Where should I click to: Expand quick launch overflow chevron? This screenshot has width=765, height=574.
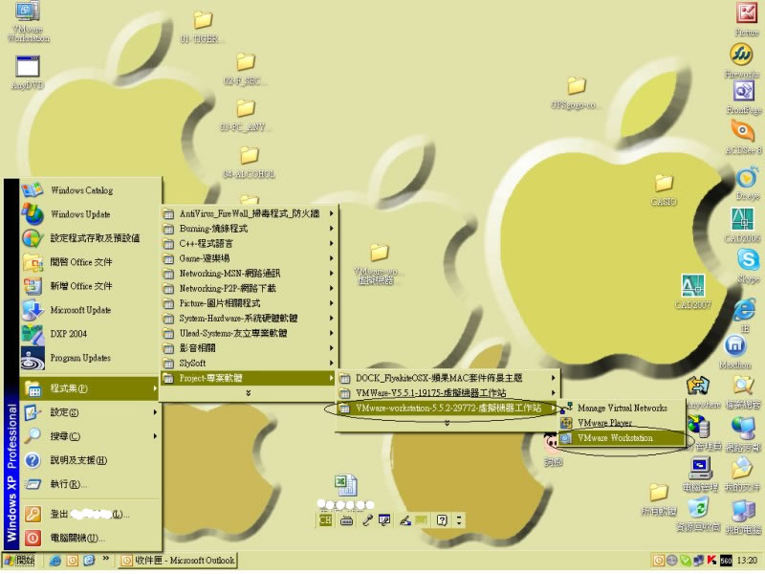(106, 558)
